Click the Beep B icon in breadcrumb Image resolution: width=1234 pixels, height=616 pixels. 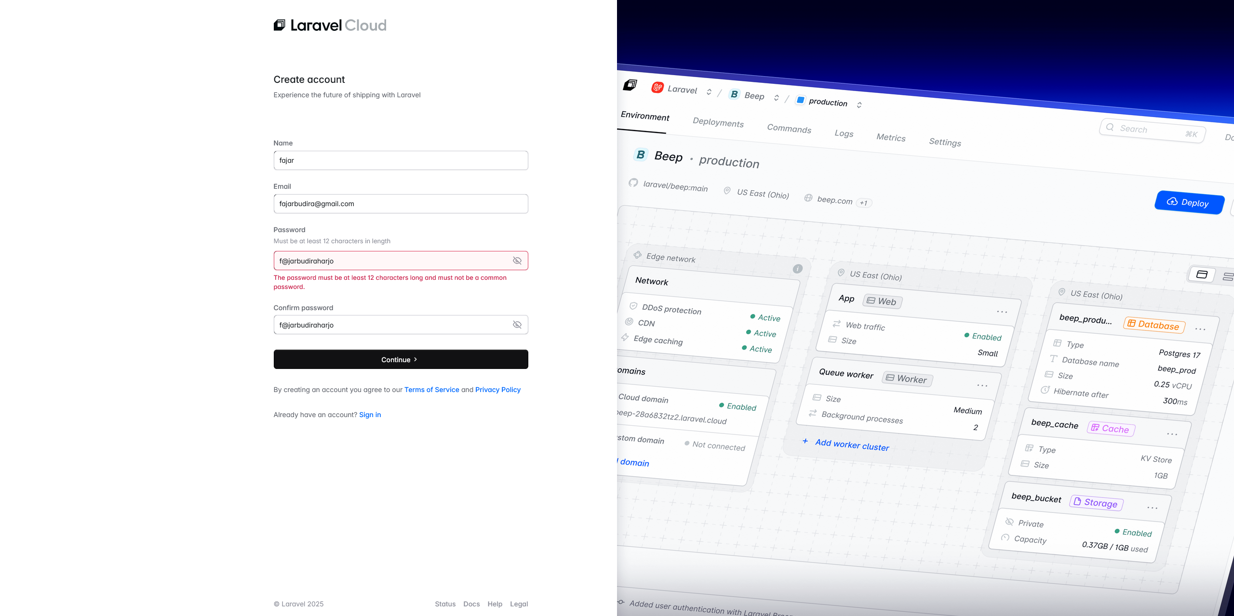click(734, 94)
